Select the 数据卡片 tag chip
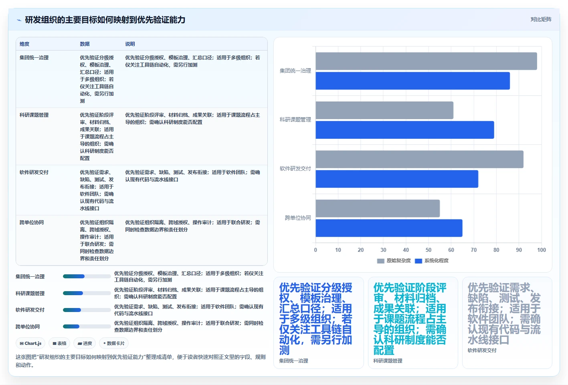Viewport: 568px width, 385px height. pos(114,343)
